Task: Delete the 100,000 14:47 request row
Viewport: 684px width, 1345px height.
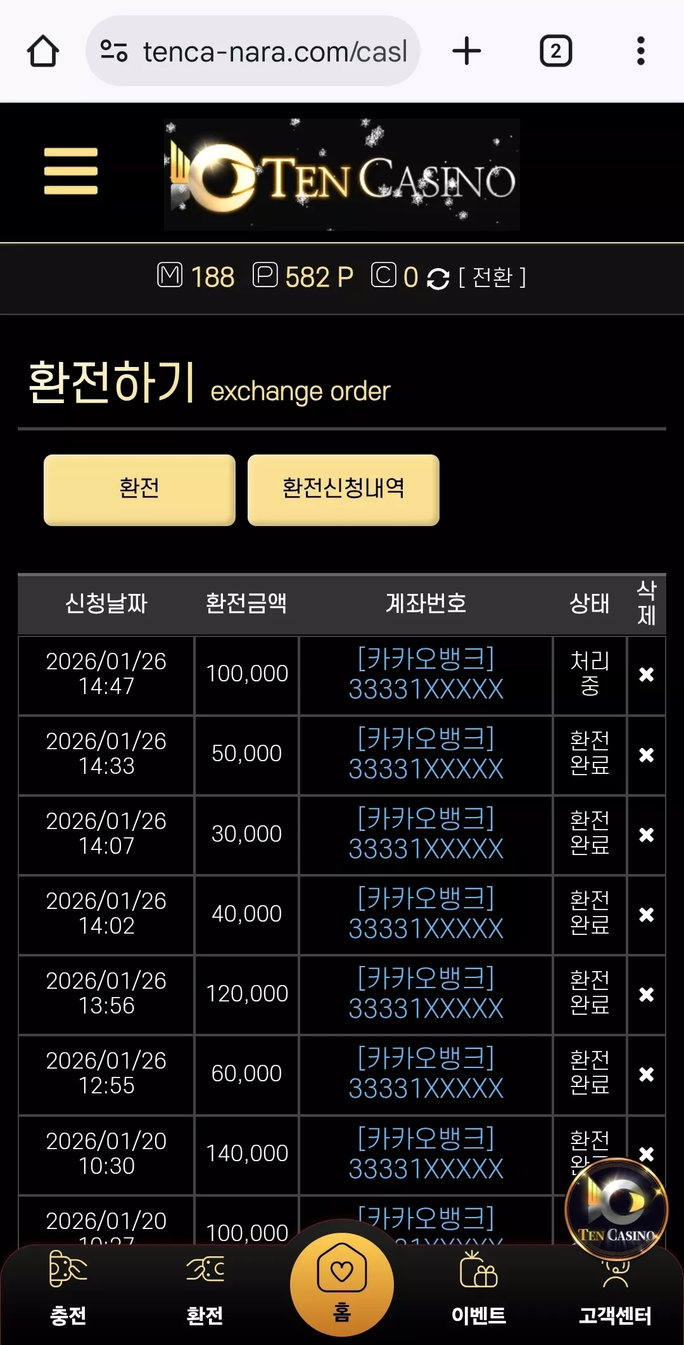Action: 646,674
